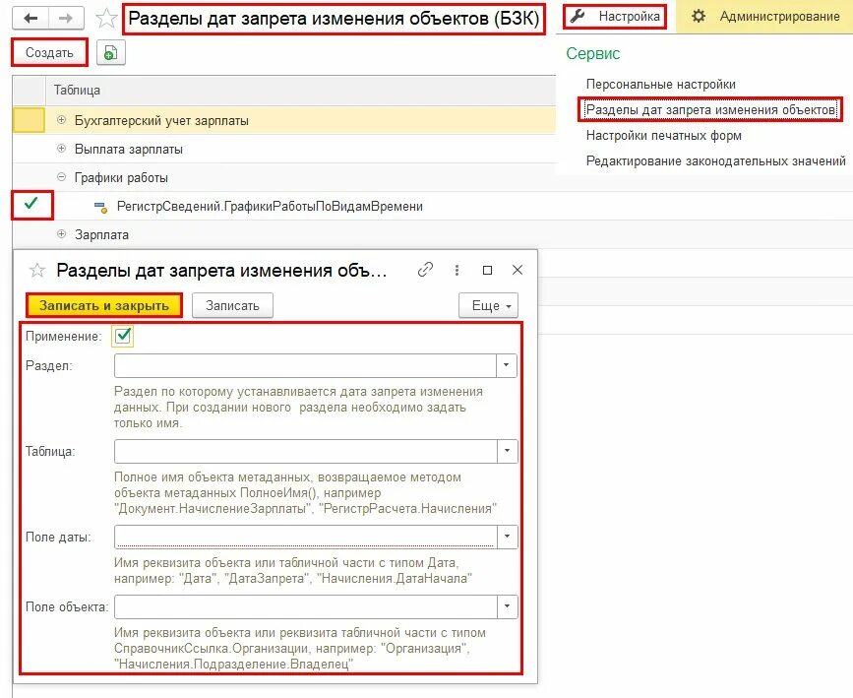Collapse the Графики работы group
The width and height of the screenshot is (853, 698).
[61, 177]
